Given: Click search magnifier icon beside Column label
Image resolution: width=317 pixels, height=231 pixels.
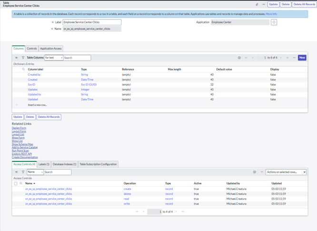Looking at the screenshot, I should tap(23, 69).
